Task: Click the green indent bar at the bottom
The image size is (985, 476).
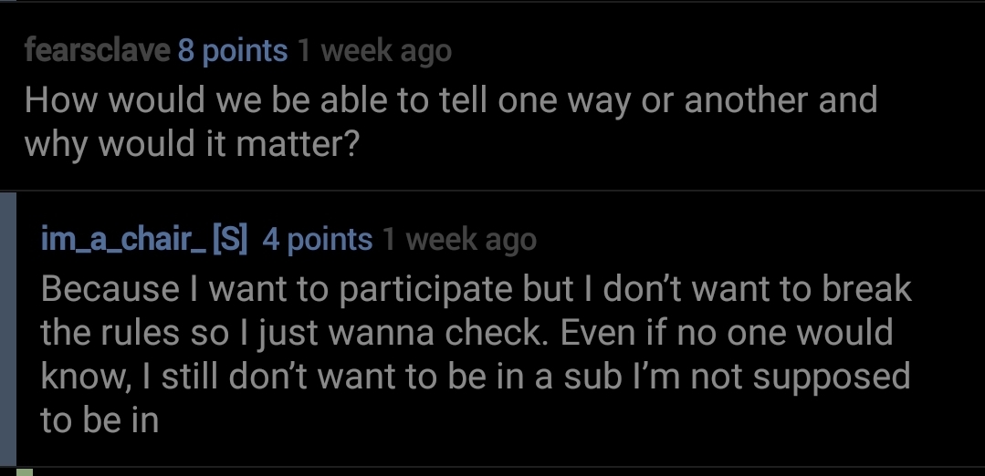Action: tap(25, 471)
